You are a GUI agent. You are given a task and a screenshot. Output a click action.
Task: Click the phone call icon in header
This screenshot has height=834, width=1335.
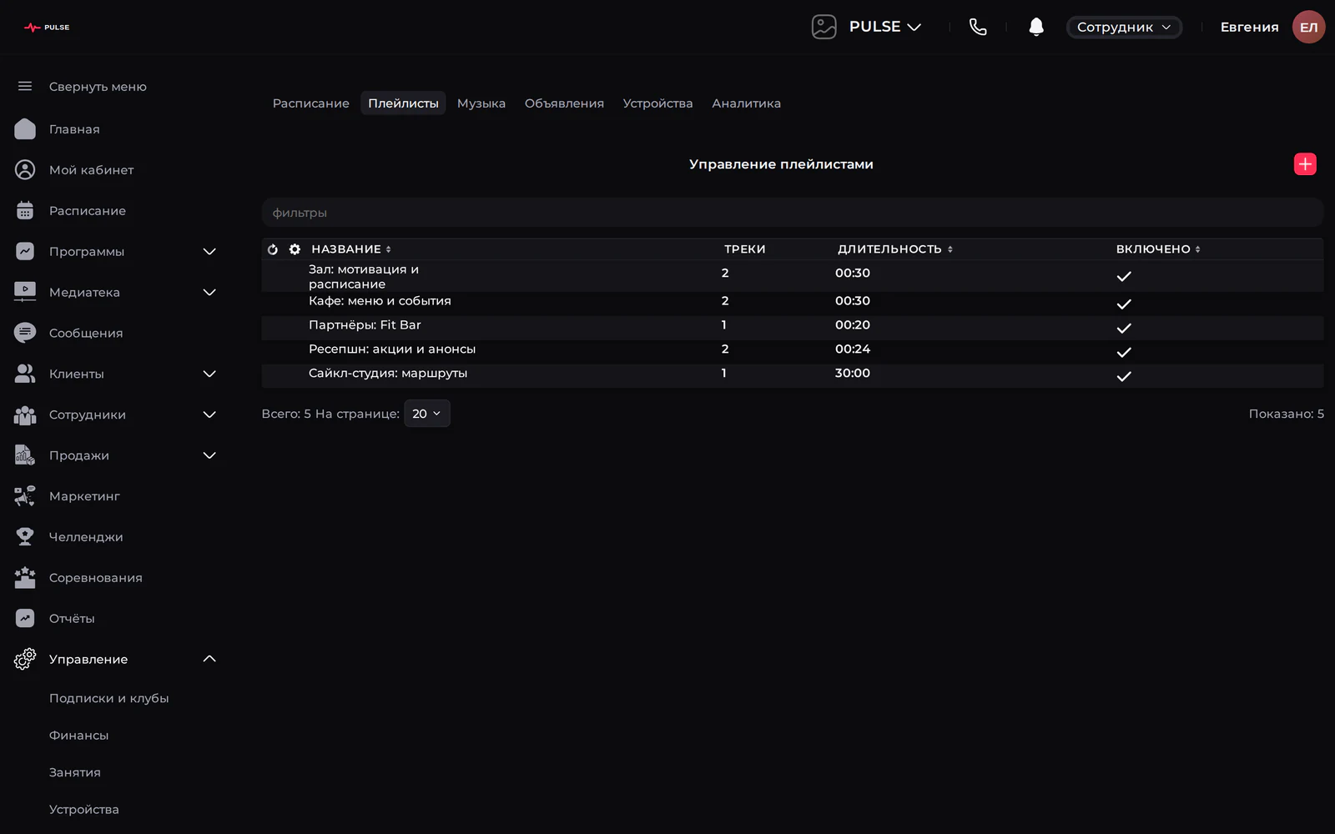(x=978, y=27)
